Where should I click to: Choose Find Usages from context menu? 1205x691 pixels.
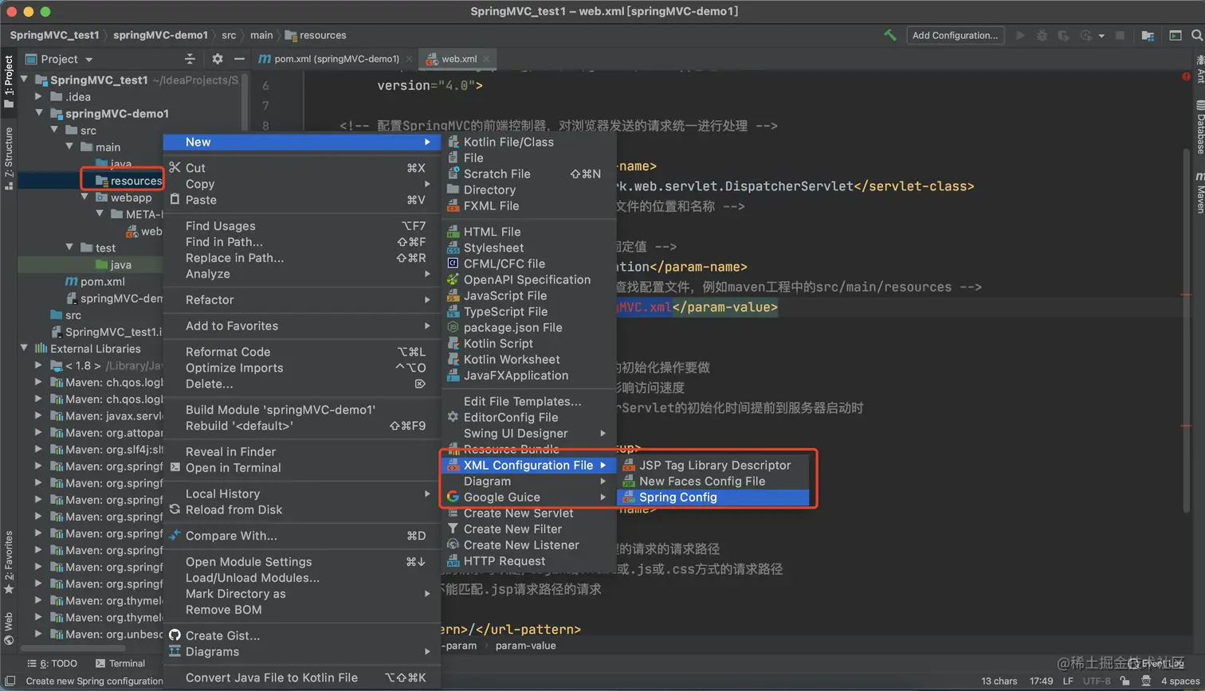(x=301, y=226)
